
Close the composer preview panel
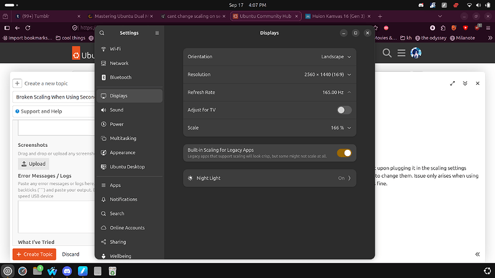pyautogui.click(x=478, y=84)
